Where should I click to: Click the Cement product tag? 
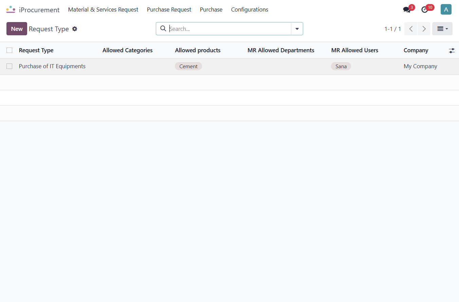pos(188,66)
